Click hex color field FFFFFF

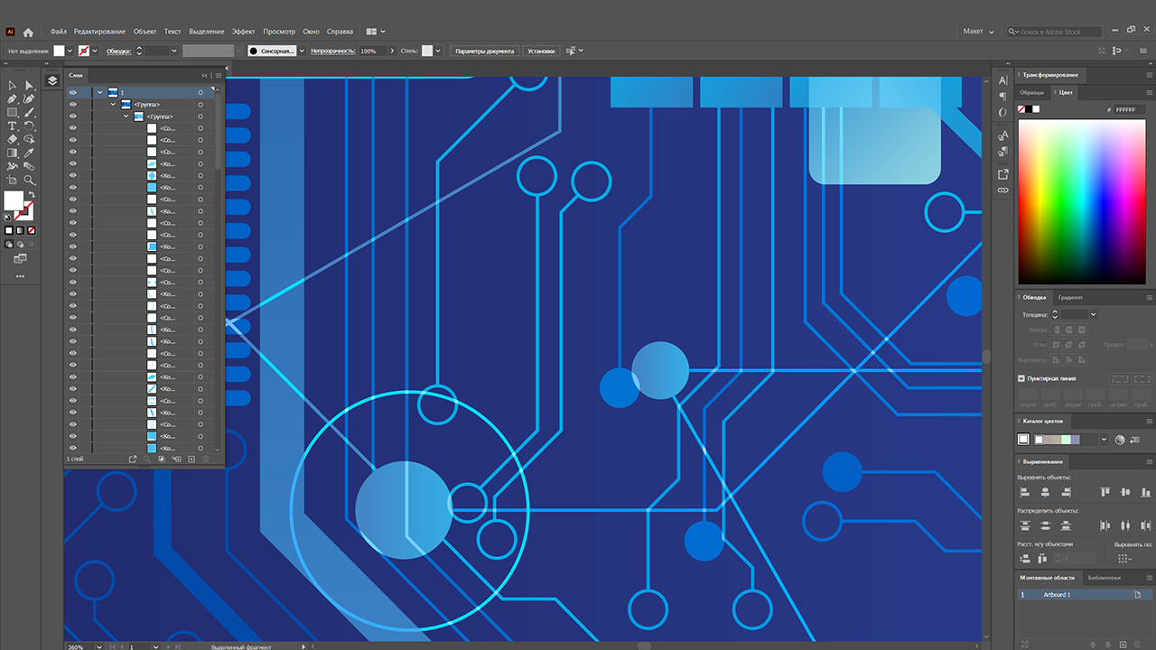1130,109
